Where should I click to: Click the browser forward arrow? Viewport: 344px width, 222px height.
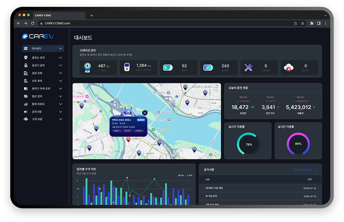coord(25,23)
